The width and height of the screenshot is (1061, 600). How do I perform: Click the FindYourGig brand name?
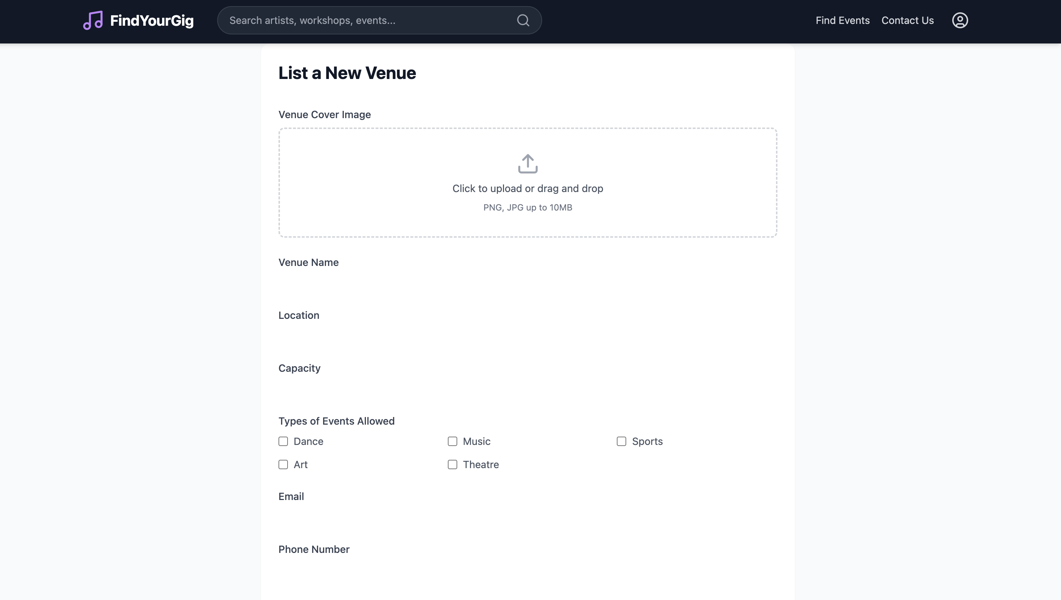click(152, 21)
